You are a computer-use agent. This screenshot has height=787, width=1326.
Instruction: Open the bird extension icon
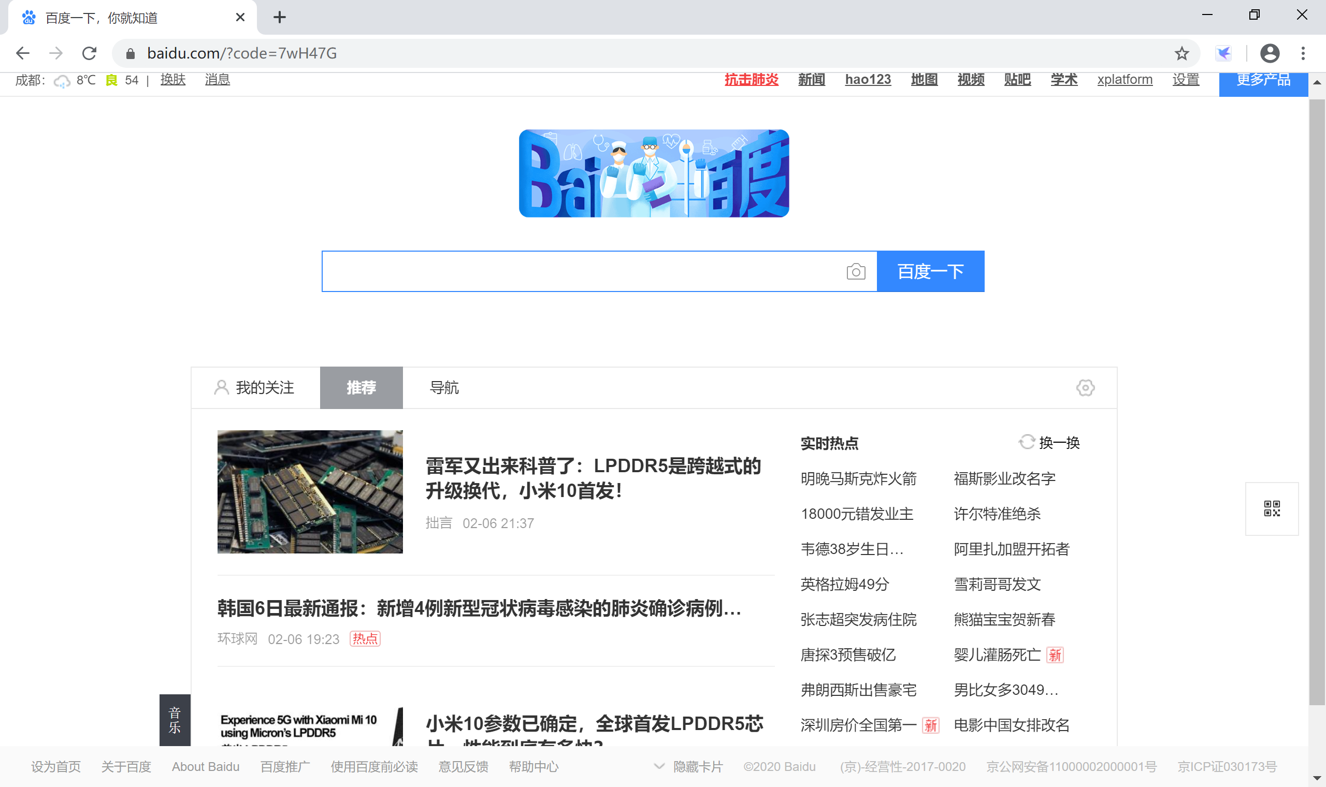point(1223,53)
